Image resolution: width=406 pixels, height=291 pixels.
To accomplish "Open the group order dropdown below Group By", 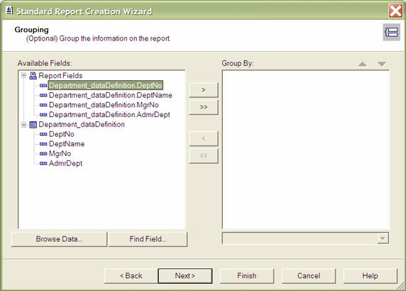I will point(383,238).
